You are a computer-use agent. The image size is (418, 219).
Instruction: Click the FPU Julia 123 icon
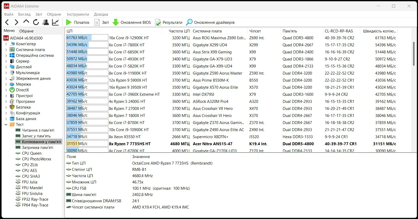point(18,182)
